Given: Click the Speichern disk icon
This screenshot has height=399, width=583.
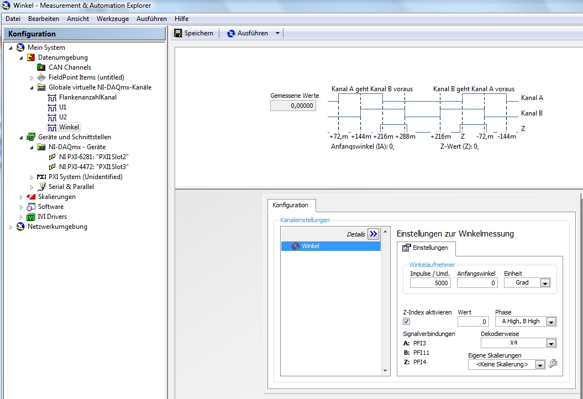Looking at the screenshot, I should click(x=178, y=33).
